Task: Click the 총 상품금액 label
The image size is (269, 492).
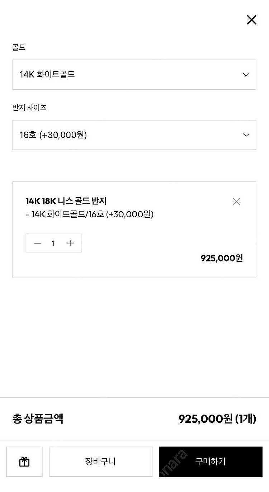Action: pos(38,419)
